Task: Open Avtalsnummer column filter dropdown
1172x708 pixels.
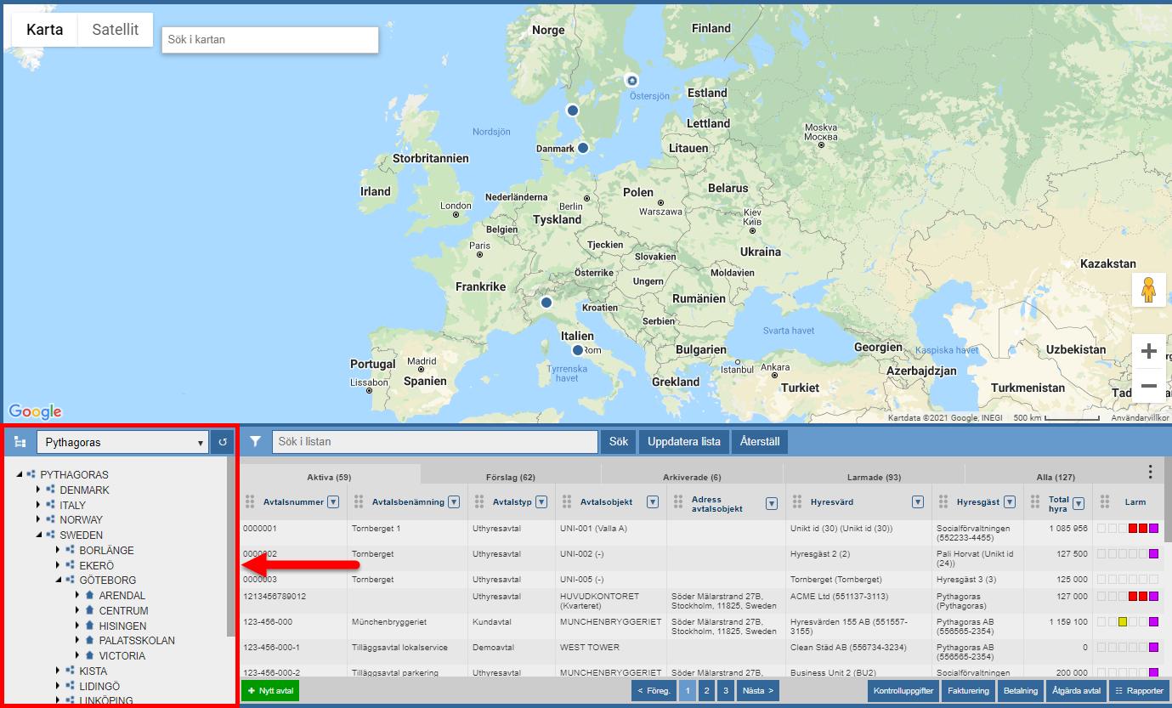Action: (x=333, y=502)
